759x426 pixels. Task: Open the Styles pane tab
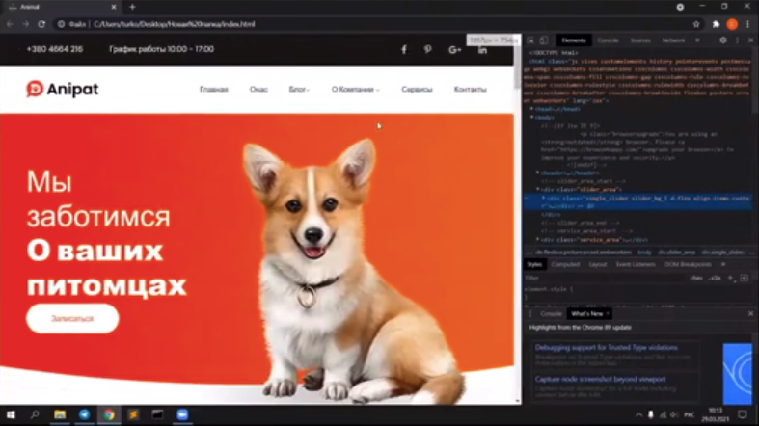point(534,264)
